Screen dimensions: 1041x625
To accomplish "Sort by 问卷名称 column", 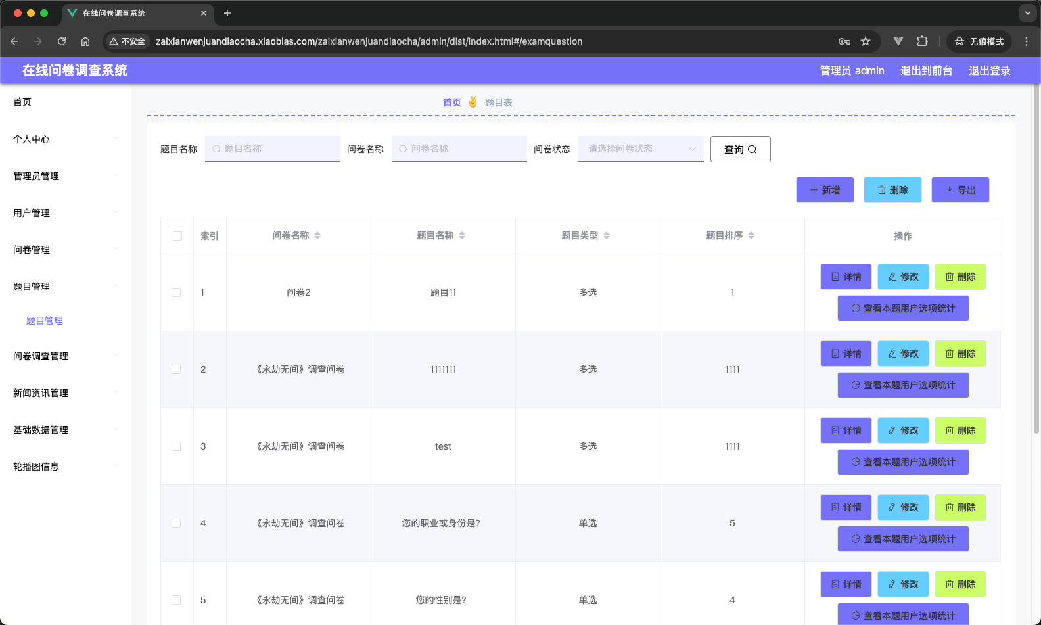I will (x=317, y=235).
